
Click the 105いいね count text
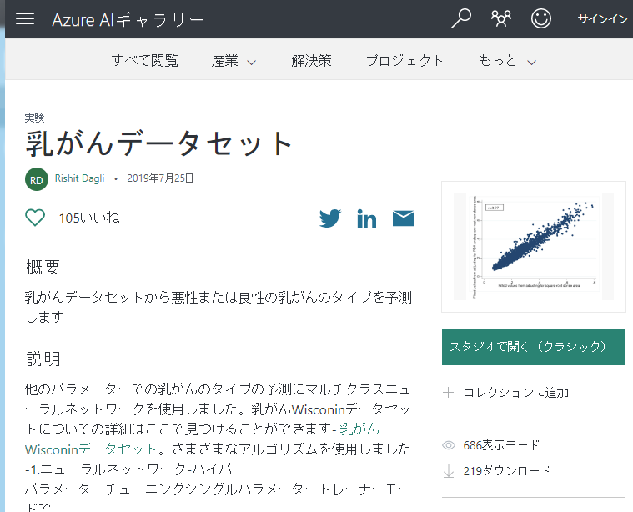[x=89, y=218]
